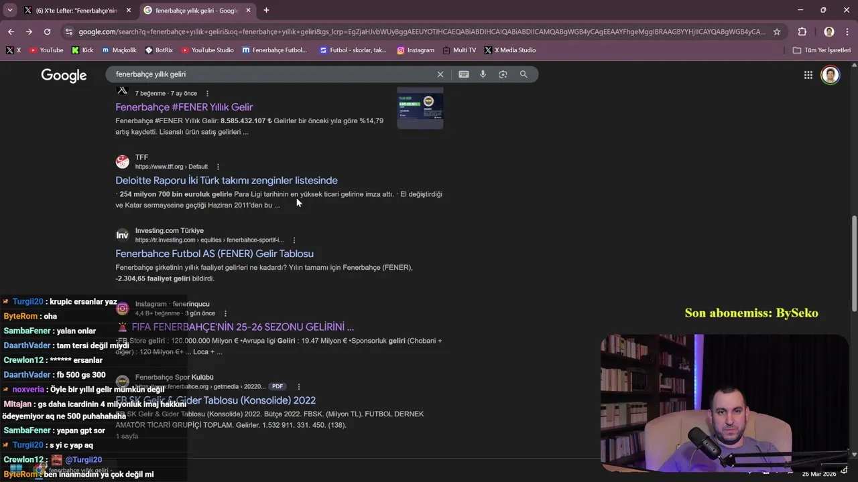
Task: Open the Maçkolik bookmark
Action: click(119, 50)
